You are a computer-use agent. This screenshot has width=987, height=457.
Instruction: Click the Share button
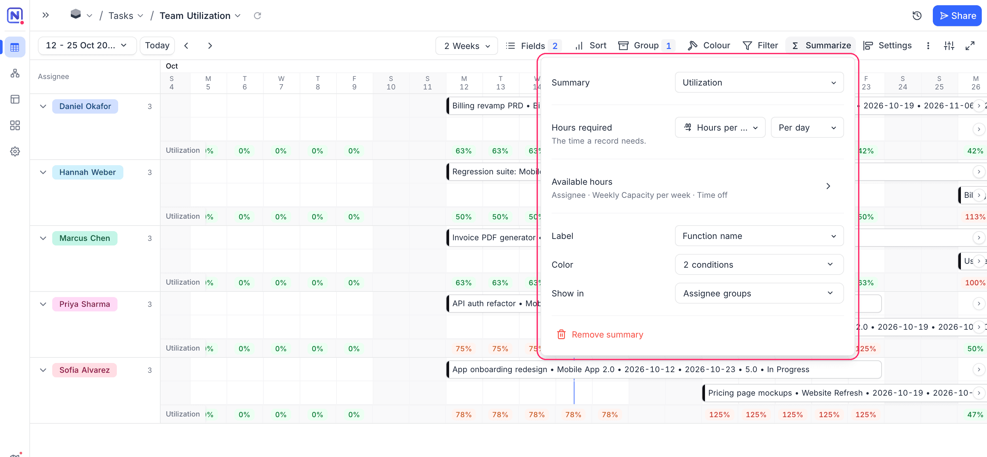click(957, 16)
